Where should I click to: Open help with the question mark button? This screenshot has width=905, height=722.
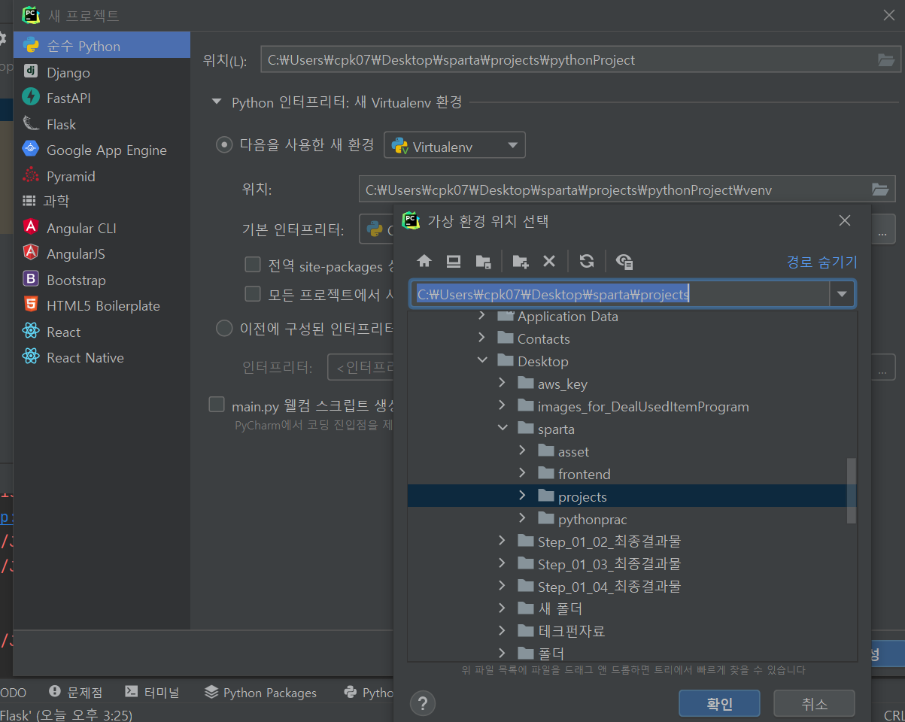(423, 704)
